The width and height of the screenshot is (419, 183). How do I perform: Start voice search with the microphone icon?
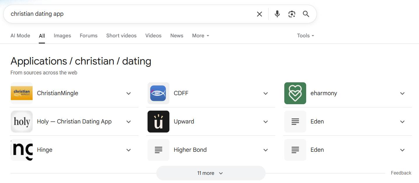pos(277,14)
